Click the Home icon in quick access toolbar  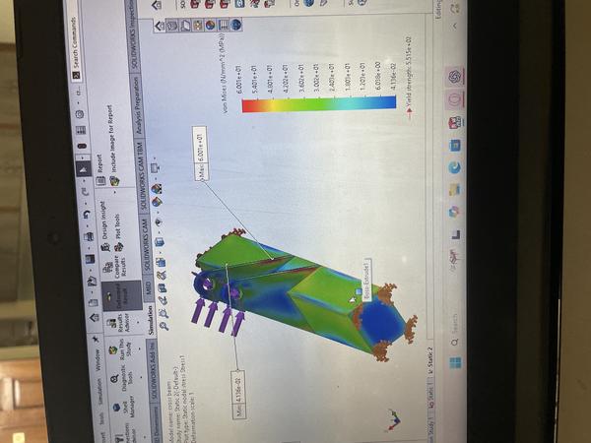[95, 318]
